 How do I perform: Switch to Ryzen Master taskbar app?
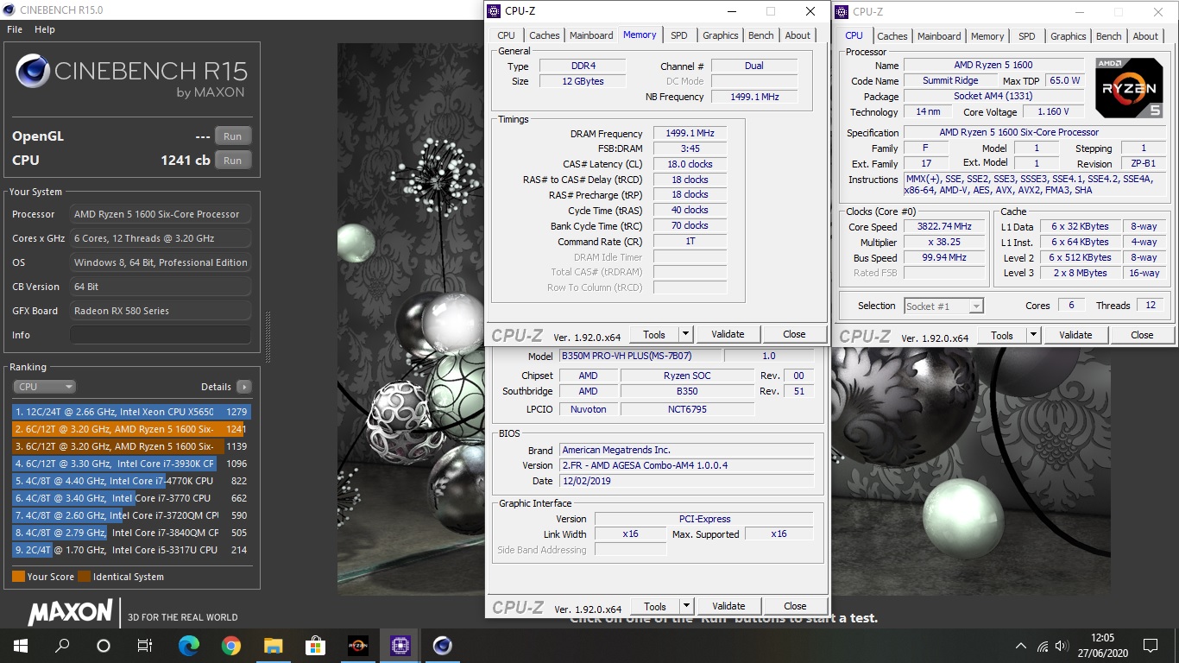coord(357,646)
